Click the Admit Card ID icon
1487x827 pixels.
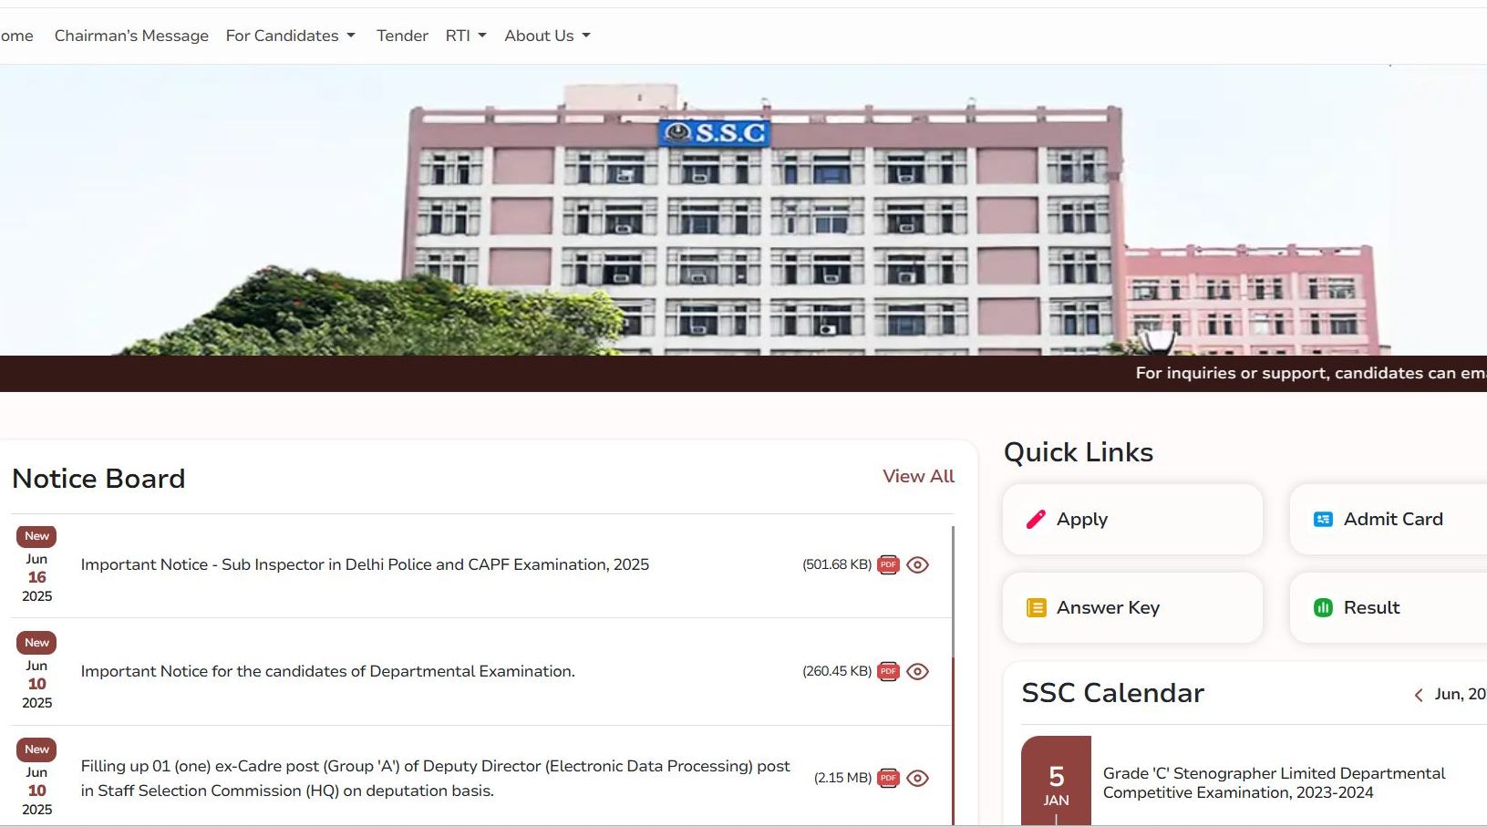coord(1323,519)
